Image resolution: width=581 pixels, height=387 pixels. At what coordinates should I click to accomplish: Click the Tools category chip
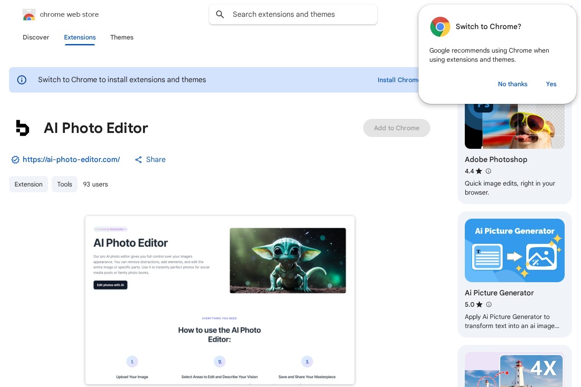click(64, 184)
